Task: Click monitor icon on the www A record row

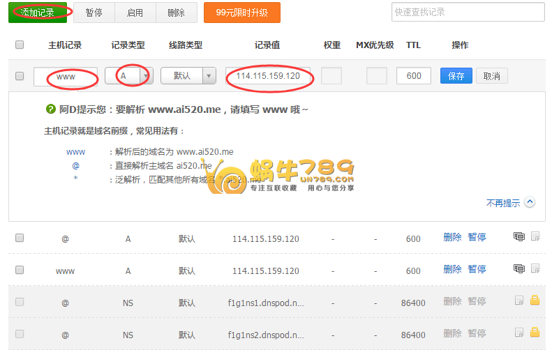Action: [x=519, y=268]
